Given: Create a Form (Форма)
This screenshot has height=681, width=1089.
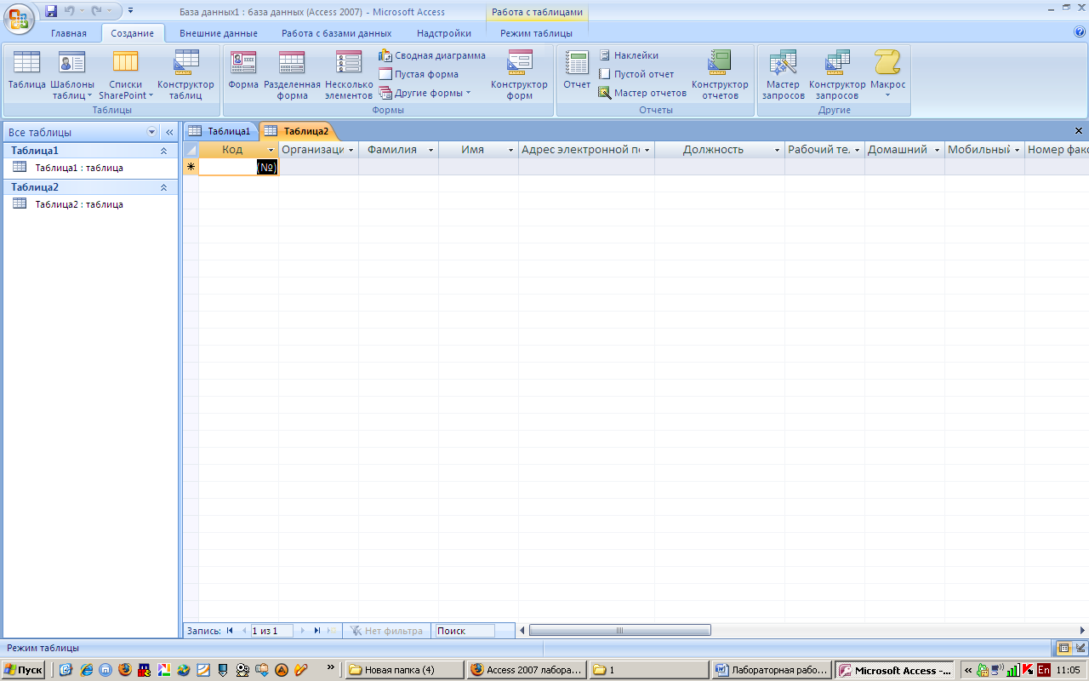Looking at the screenshot, I should click(243, 71).
